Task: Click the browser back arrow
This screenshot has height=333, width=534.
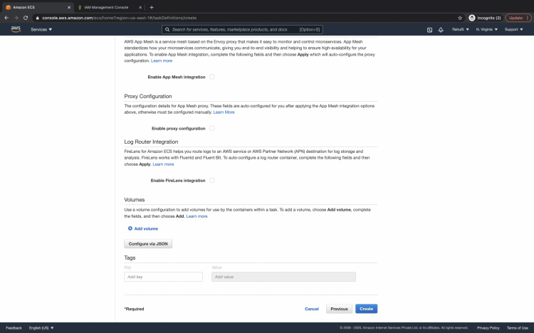Action: click(x=6, y=17)
